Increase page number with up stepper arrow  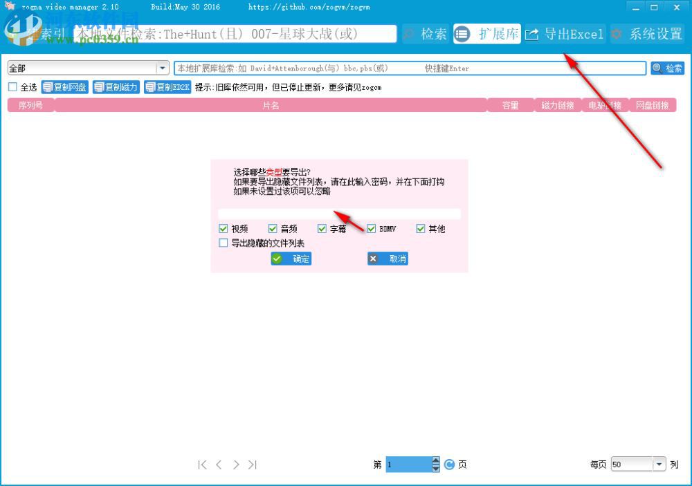[x=436, y=460]
